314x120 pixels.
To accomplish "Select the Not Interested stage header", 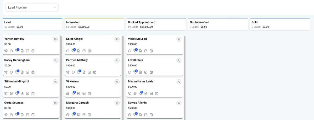I will tap(218, 24).
